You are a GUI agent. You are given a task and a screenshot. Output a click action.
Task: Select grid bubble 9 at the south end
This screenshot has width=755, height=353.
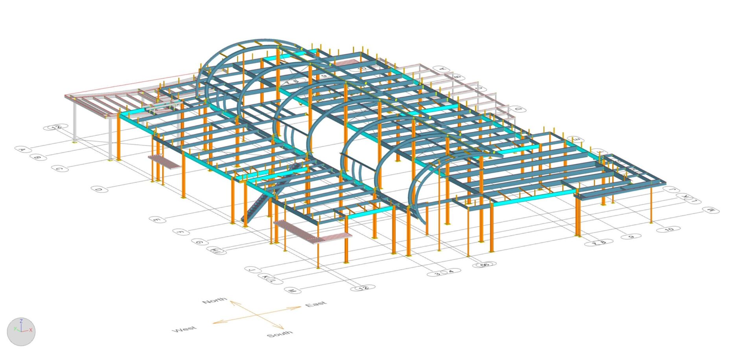click(x=632, y=236)
